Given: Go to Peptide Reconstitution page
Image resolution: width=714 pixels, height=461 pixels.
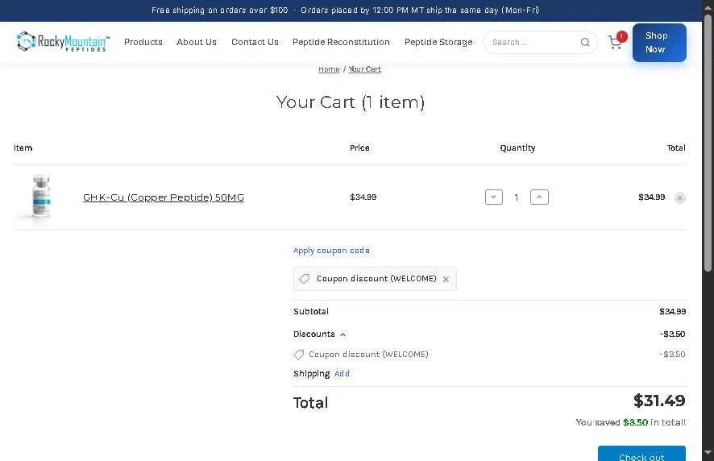Looking at the screenshot, I should tap(341, 42).
